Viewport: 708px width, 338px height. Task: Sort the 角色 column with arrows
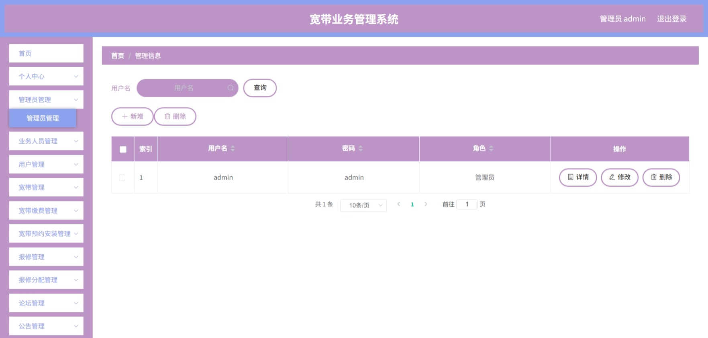point(491,148)
